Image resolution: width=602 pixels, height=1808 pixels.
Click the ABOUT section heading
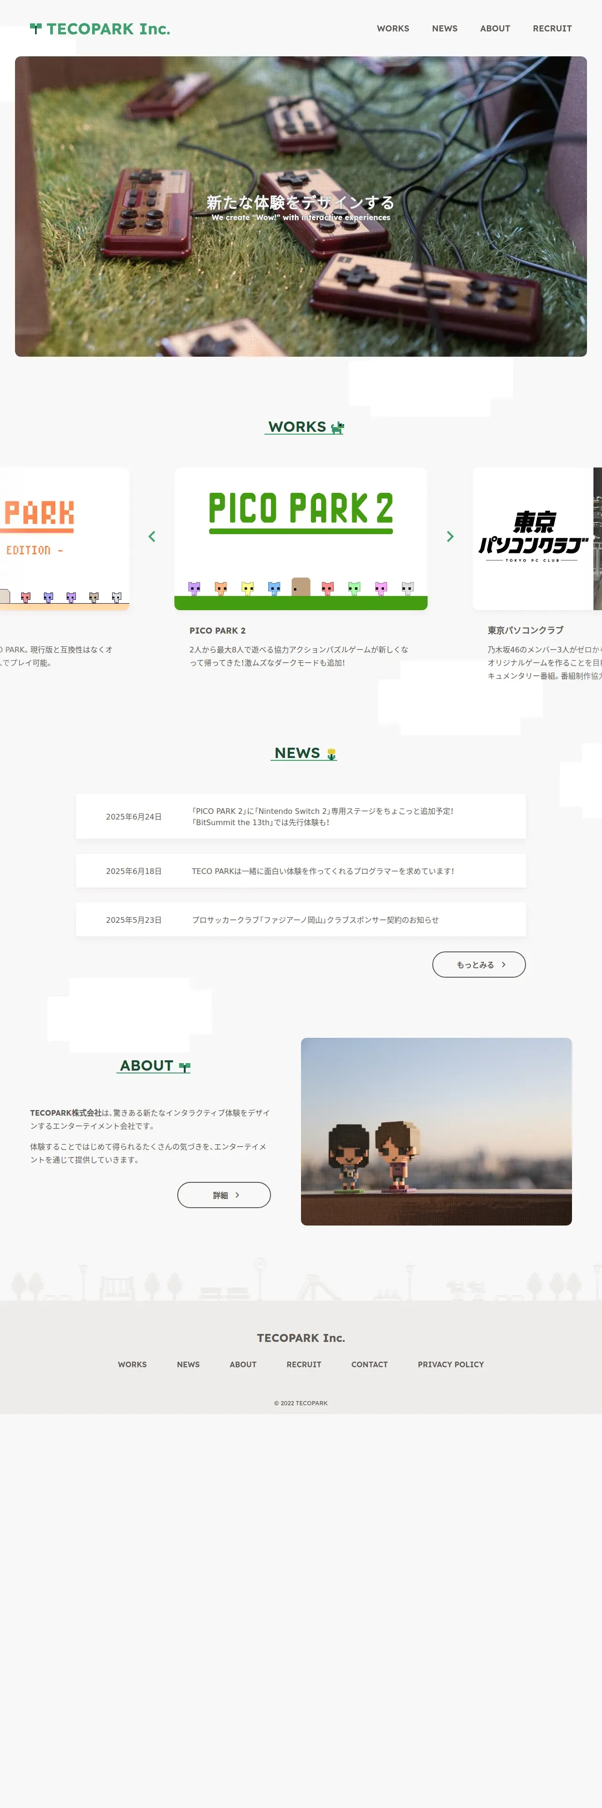[146, 1065]
